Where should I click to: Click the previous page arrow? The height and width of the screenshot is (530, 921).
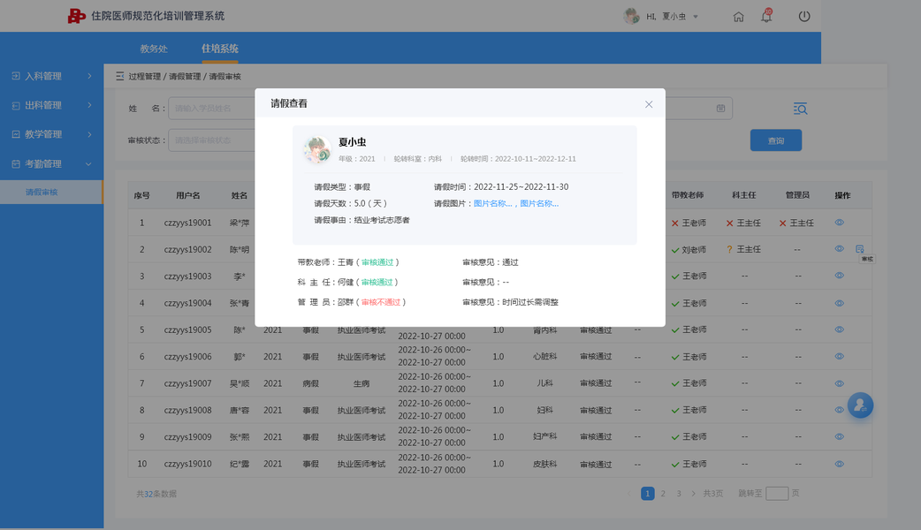coord(629,494)
